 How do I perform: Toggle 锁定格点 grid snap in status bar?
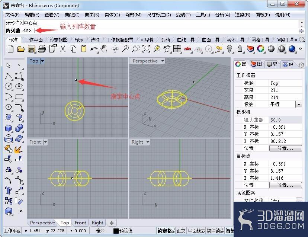point(166,231)
